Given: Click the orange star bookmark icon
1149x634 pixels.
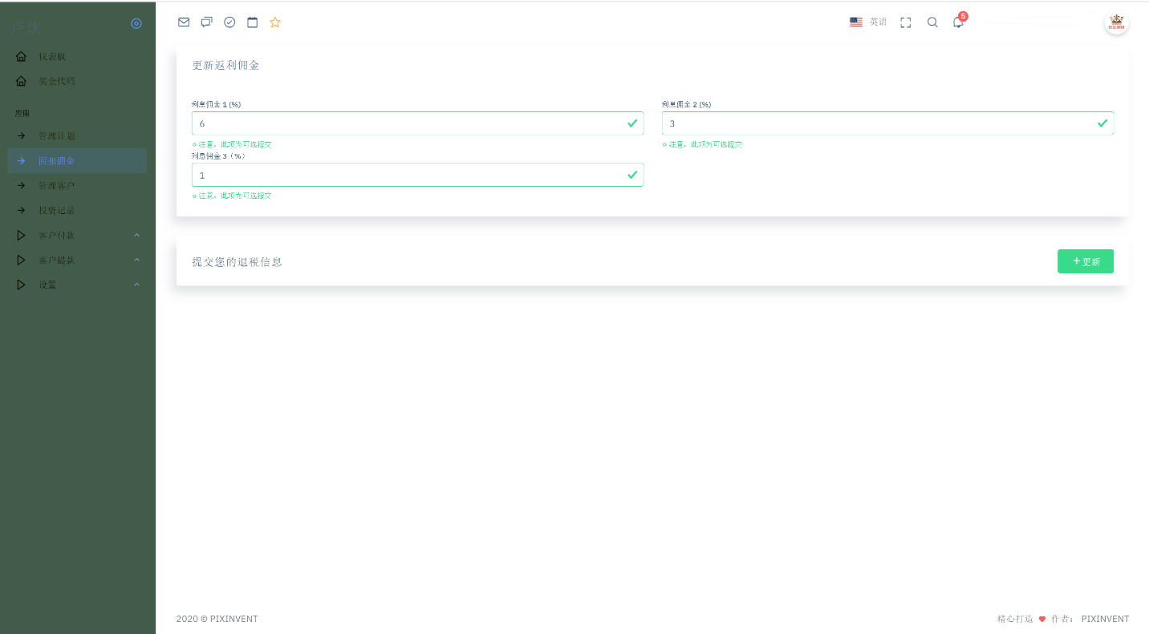Looking at the screenshot, I should (x=275, y=22).
